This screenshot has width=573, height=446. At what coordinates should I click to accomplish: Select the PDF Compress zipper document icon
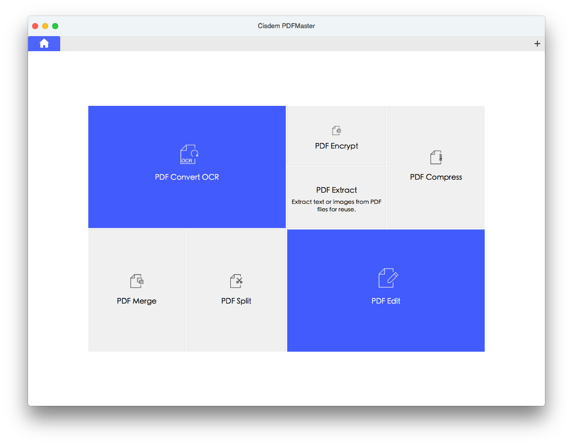(436, 157)
